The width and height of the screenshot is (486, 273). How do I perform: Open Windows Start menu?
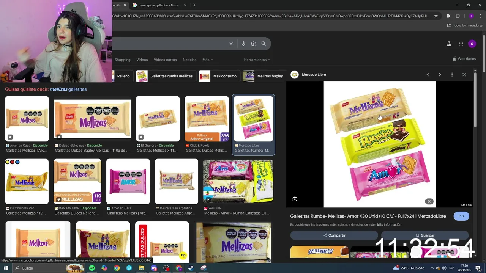click(6, 268)
